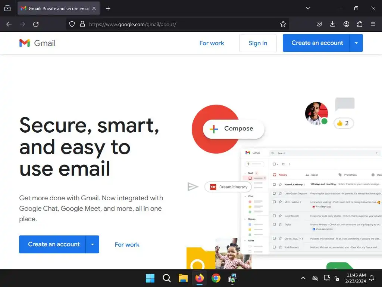
Task: Expand header Create an account dropdown arrow
Action: (x=356, y=43)
